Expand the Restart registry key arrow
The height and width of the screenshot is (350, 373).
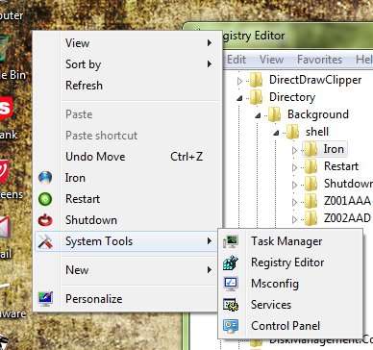click(x=294, y=167)
